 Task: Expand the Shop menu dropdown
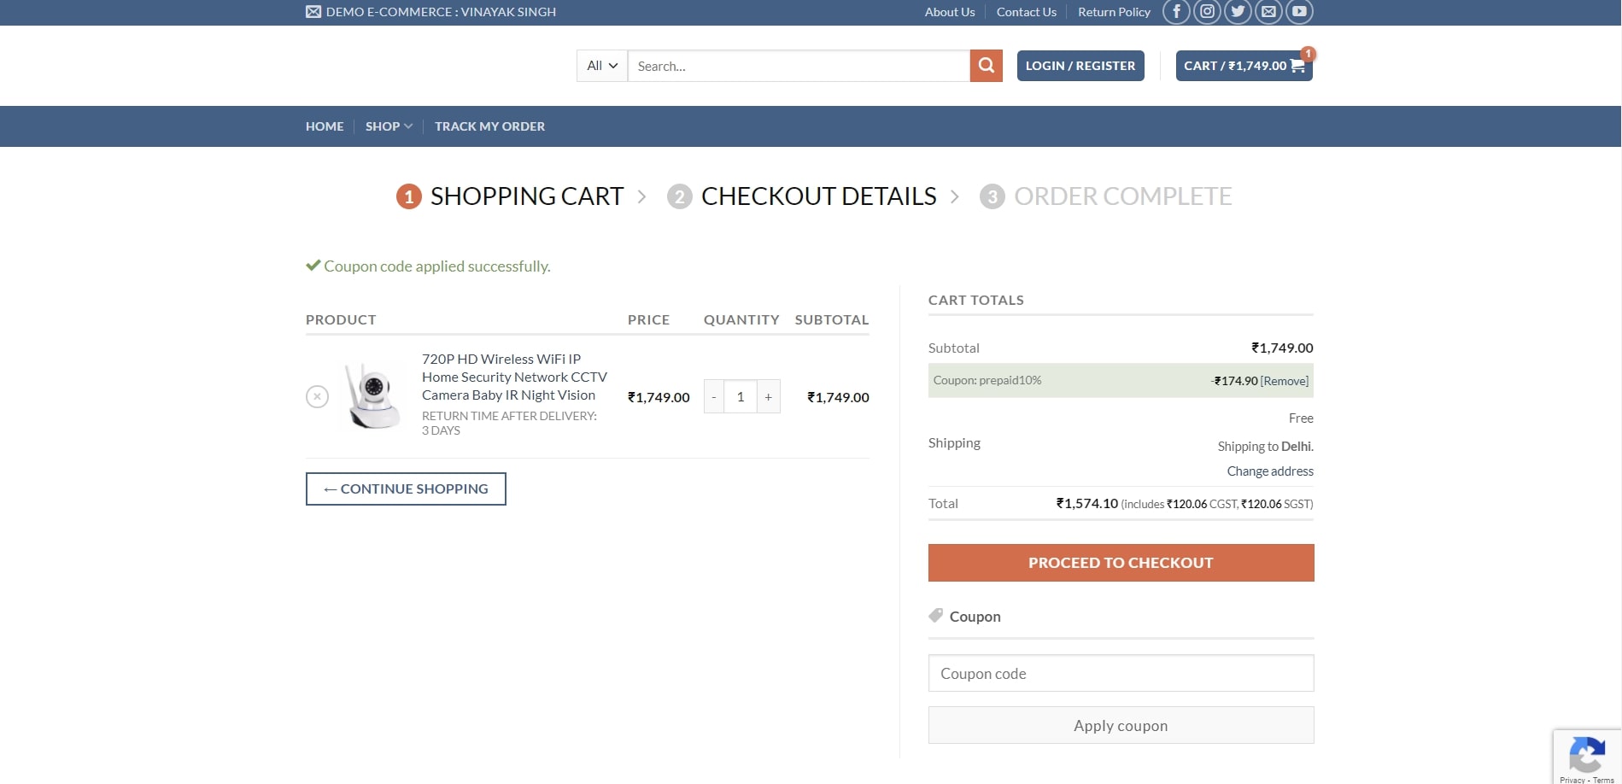point(389,126)
